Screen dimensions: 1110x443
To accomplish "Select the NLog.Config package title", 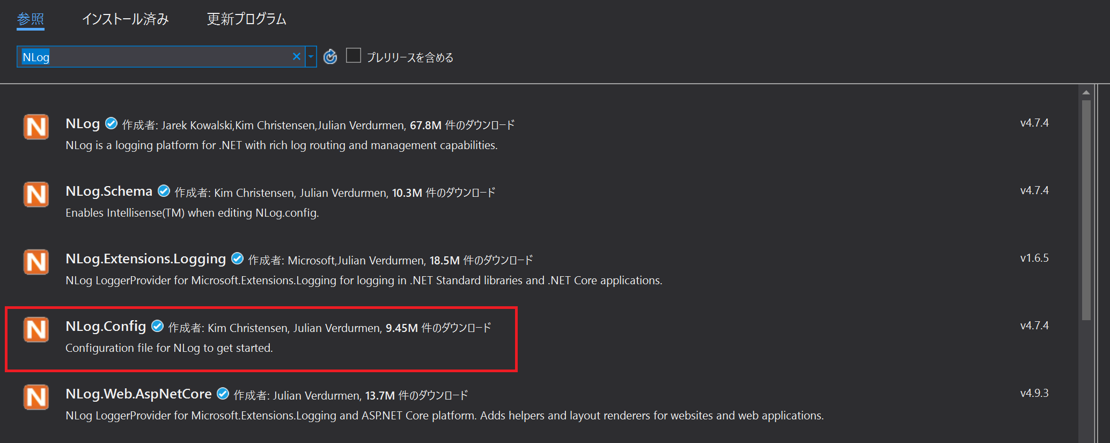I will click(106, 327).
